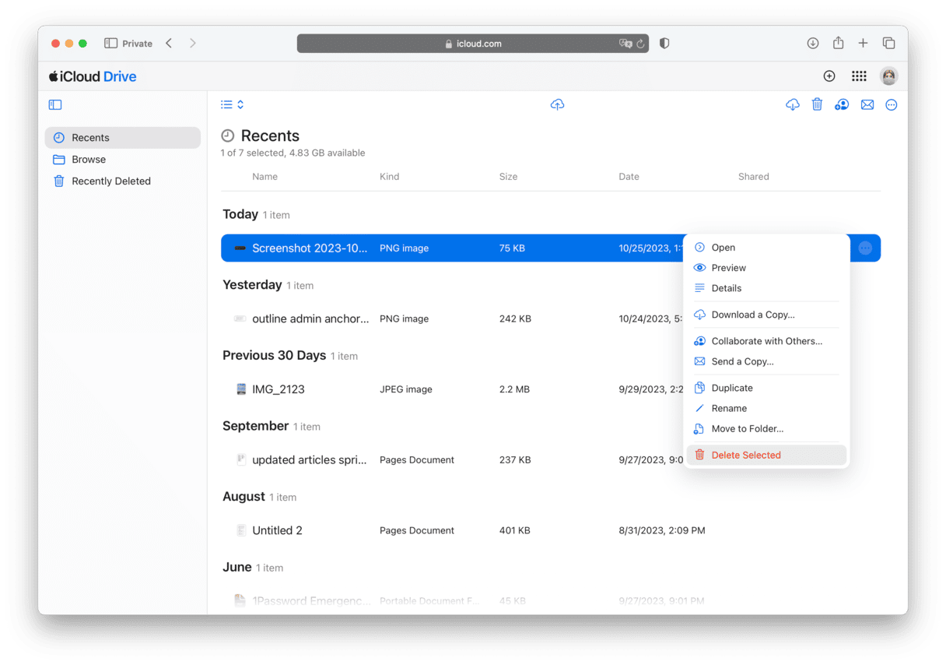Choose Send a Copy menu item
The image size is (946, 665).
tap(766, 361)
